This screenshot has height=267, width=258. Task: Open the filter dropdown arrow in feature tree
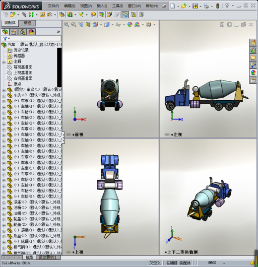(9, 38)
